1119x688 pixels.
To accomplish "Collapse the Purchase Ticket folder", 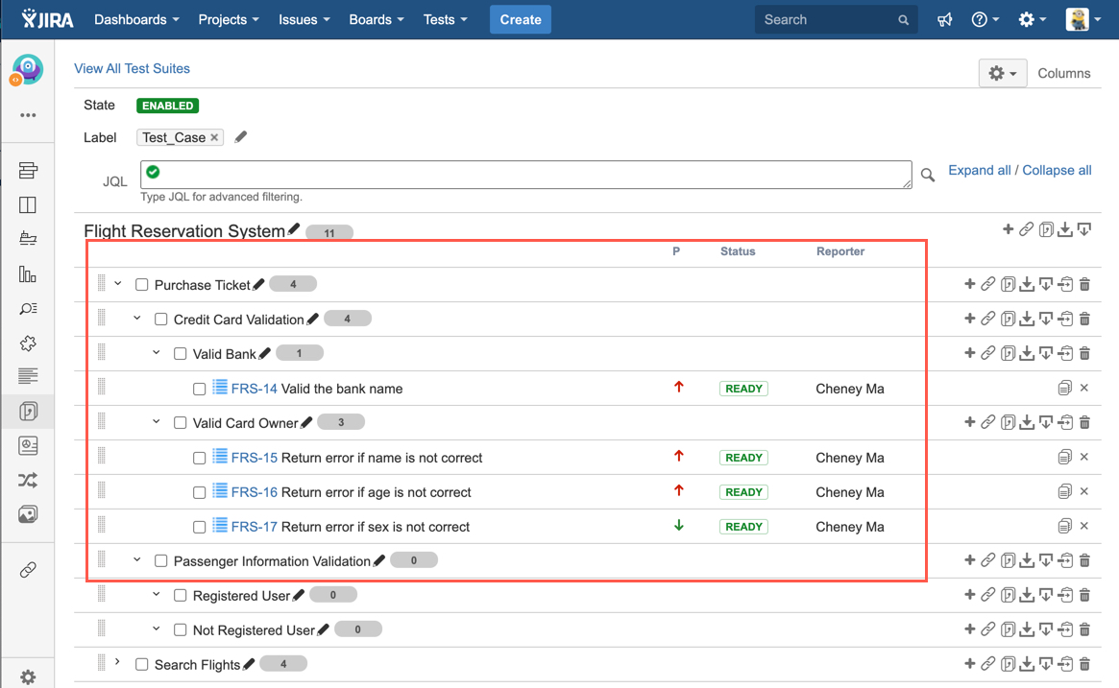I will [x=118, y=284].
